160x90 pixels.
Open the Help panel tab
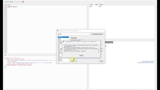coord(96,5)
